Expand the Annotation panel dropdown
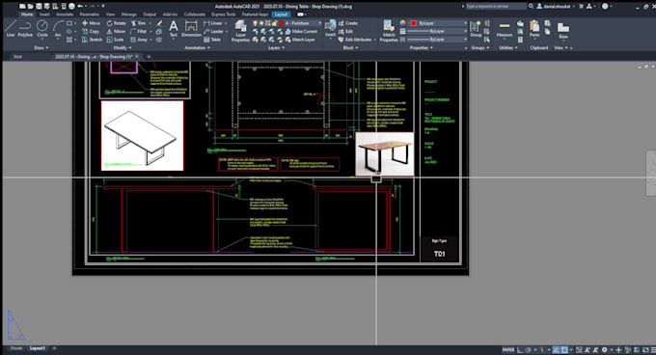This screenshot has height=355, width=656. [x=197, y=47]
